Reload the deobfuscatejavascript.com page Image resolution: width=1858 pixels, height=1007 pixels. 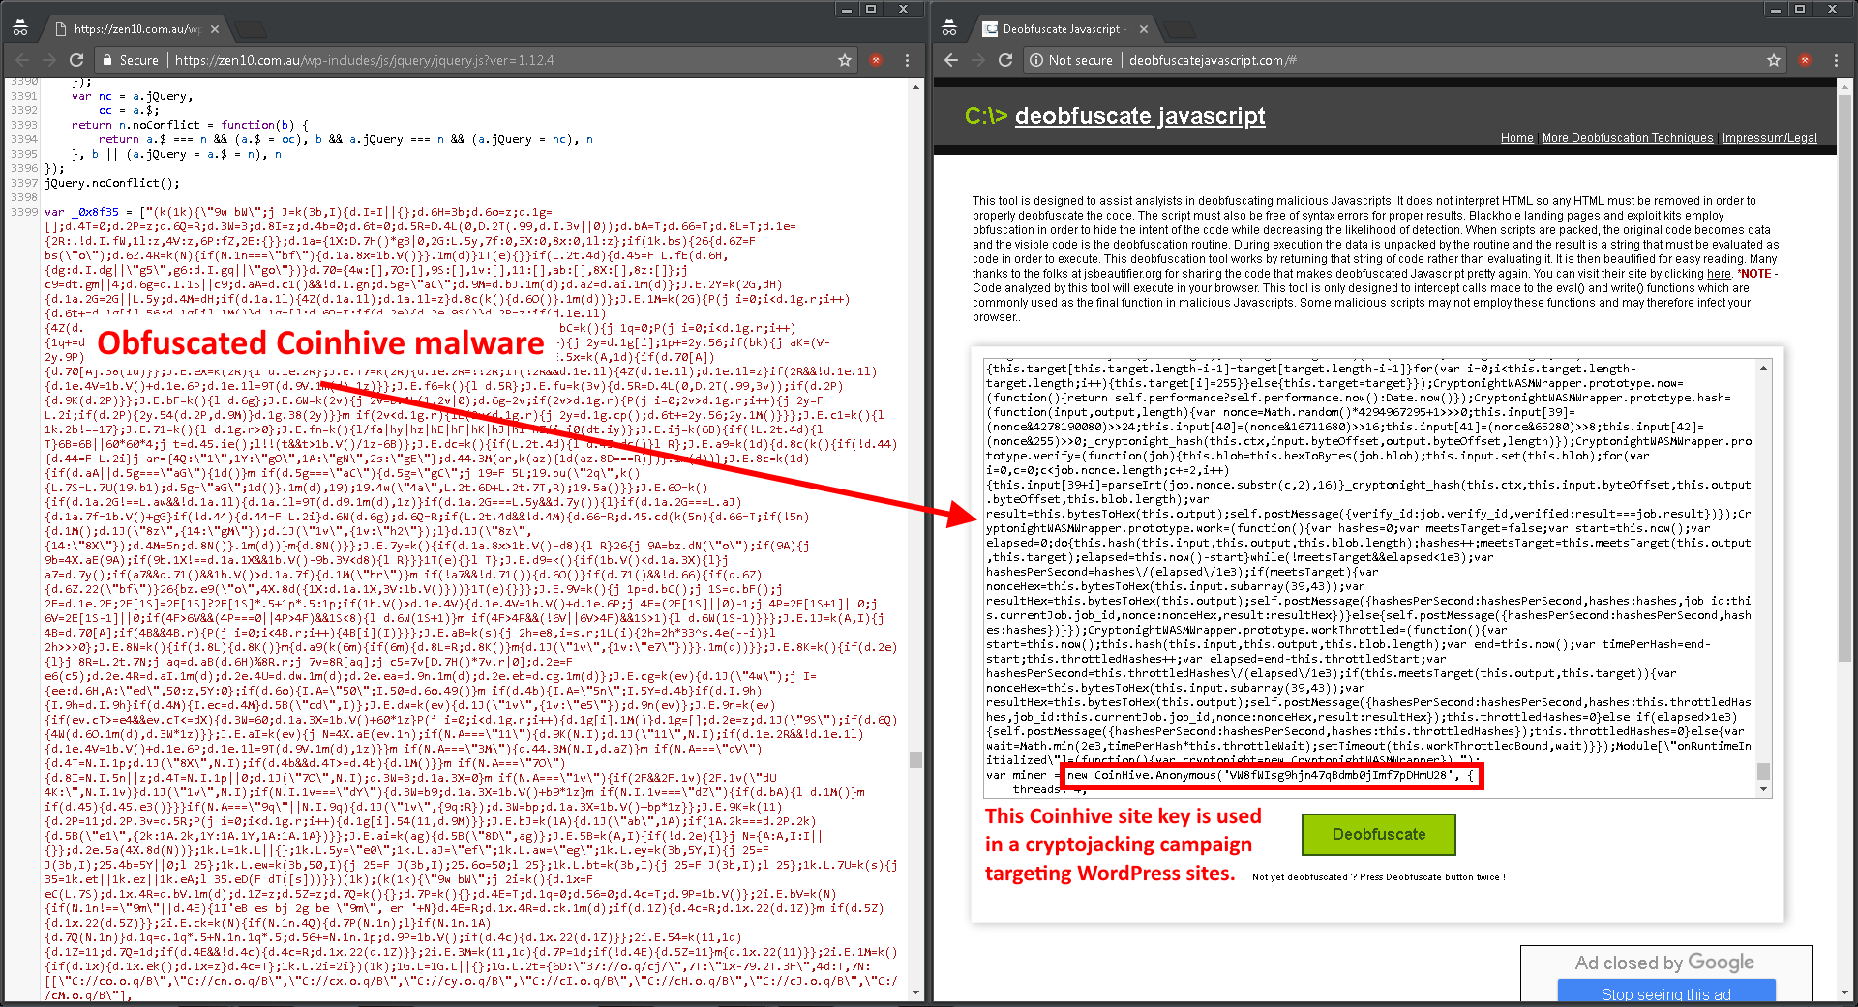click(x=1005, y=60)
